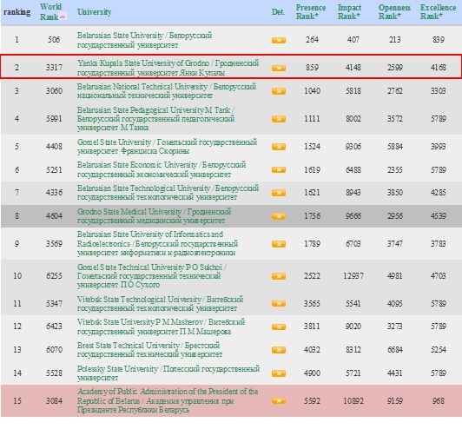Select world rank value 6255
Screen dimensions: 462x429
pos(54,276)
